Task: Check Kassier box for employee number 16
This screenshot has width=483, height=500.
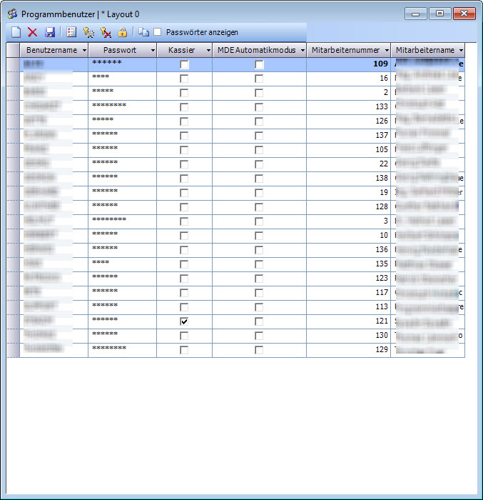Action: (x=184, y=79)
